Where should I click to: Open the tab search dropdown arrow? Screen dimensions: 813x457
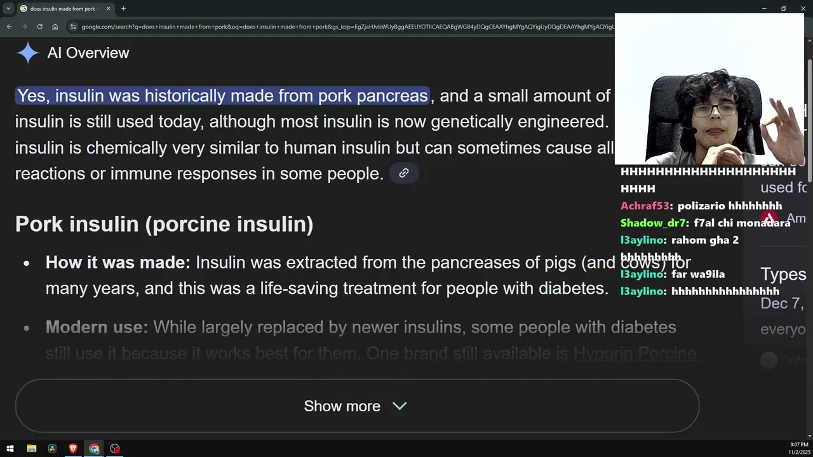[8, 9]
